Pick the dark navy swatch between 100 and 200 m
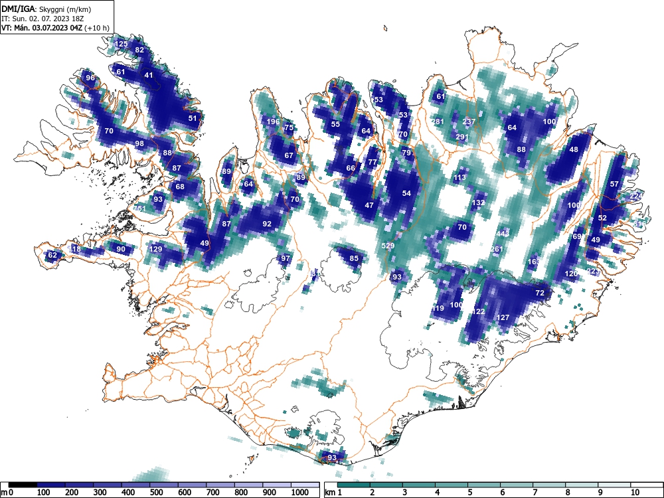Image resolution: width=664 pixels, height=498 pixels. tap(51, 484)
